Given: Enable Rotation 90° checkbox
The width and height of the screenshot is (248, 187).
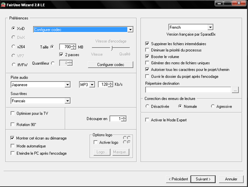Looking at the screenshot, I should pyautogui.click(x=13, y=124).
